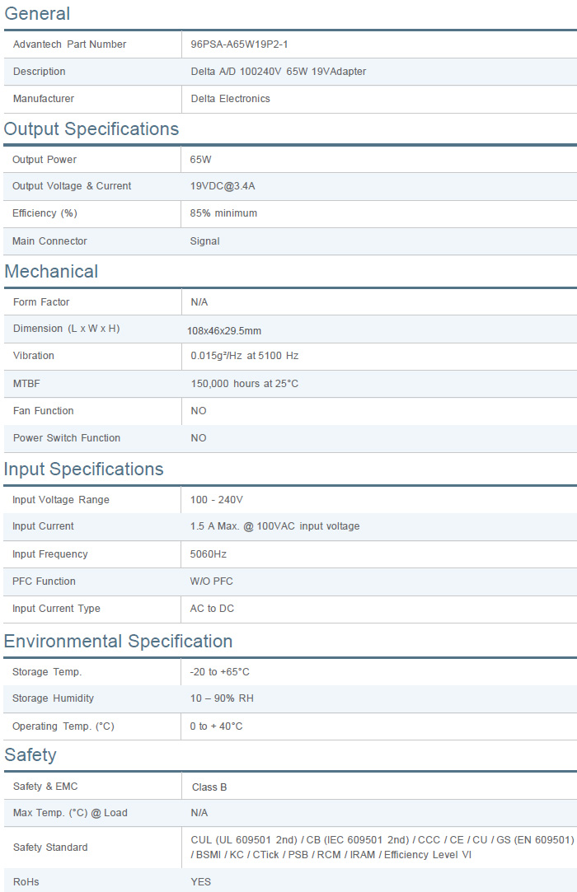Select the Main Connector row label
Screen dimensions: 577x892
coord(49,241)
